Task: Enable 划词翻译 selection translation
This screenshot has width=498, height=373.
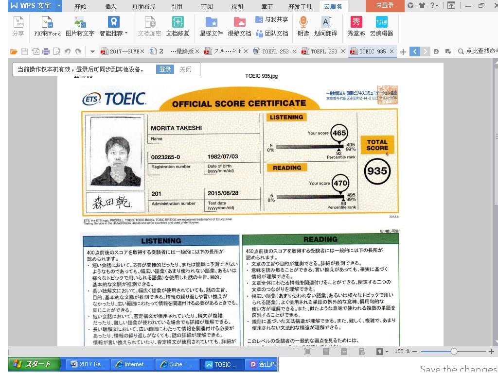Action: tap(325, 26)
